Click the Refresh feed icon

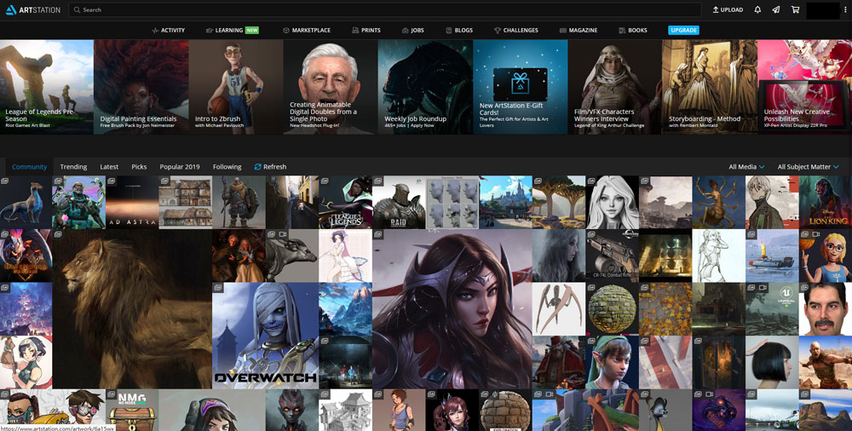point(258,167)
